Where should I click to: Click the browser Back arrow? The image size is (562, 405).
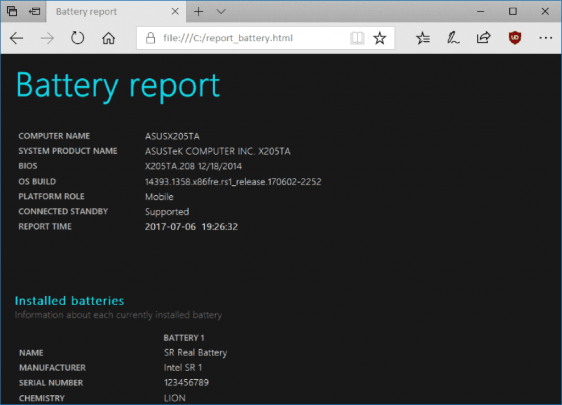[17, 38]
